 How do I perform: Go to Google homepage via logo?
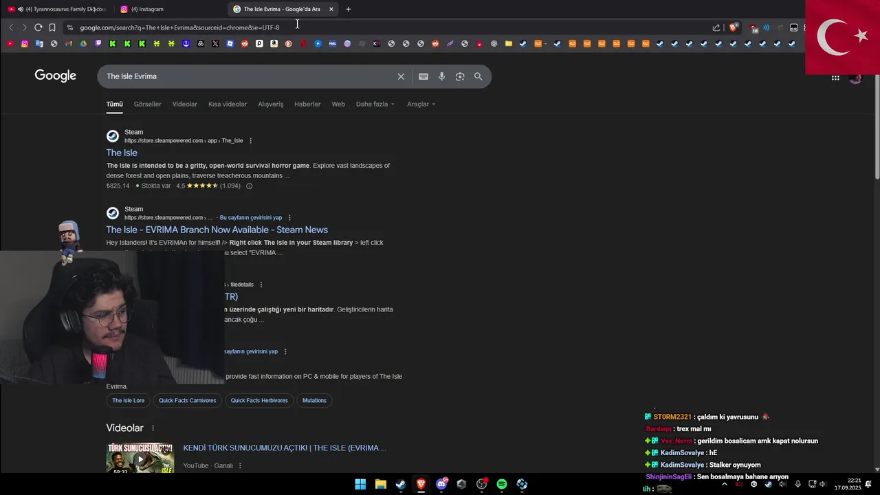(56, 76)
